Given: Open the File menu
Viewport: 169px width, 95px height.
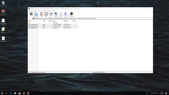Looking at the screenshot, I should coord(29,11).
